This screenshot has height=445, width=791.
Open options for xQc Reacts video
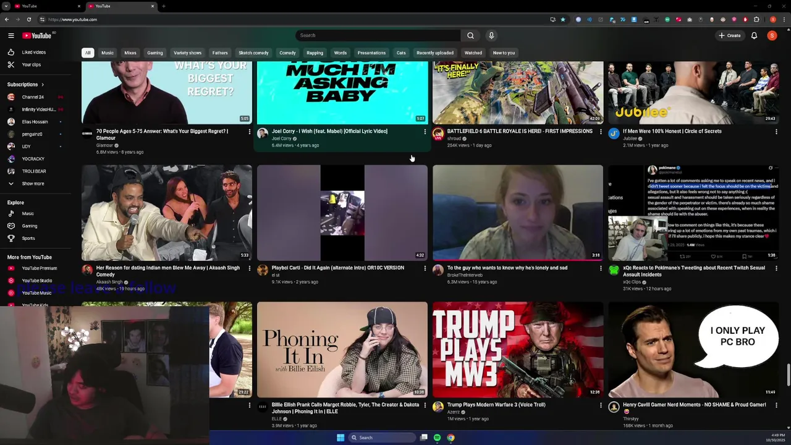pyautogui.click(x=776, y=268)
